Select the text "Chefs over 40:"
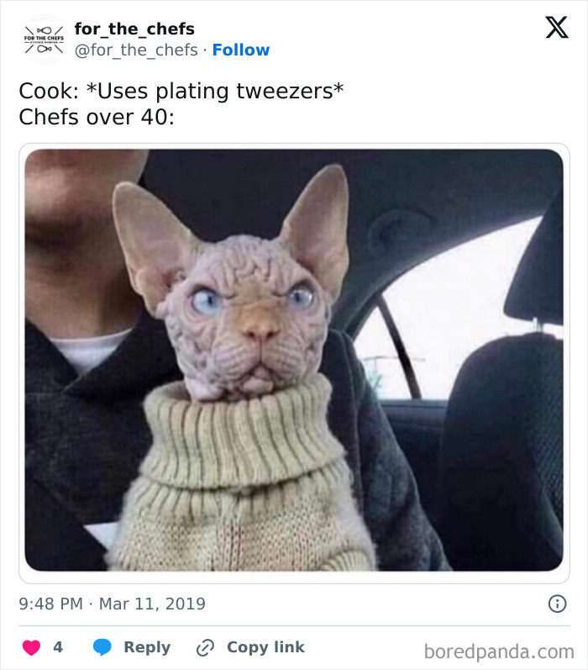Viewport: 588px width, 670px height. 97,117
